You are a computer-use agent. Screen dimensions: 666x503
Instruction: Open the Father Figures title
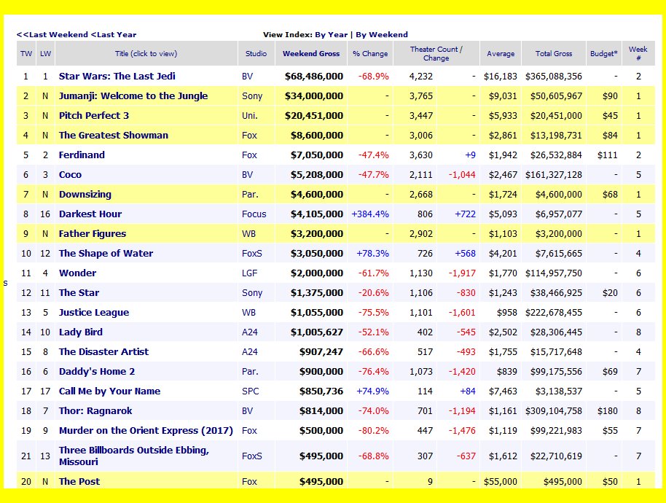coord(92,234)
